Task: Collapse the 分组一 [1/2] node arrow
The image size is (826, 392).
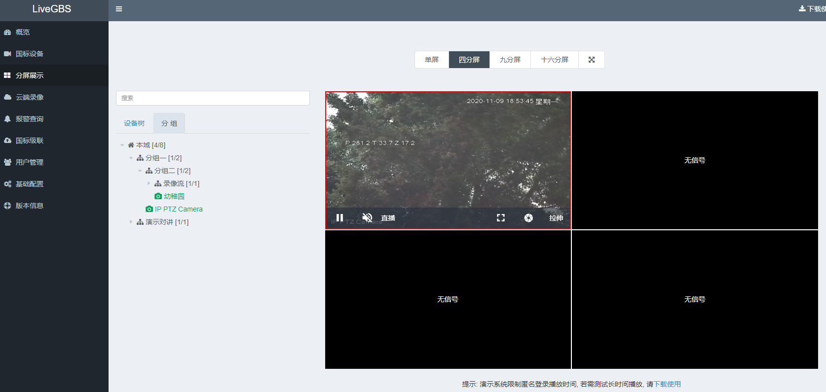Action: point(131,158)
